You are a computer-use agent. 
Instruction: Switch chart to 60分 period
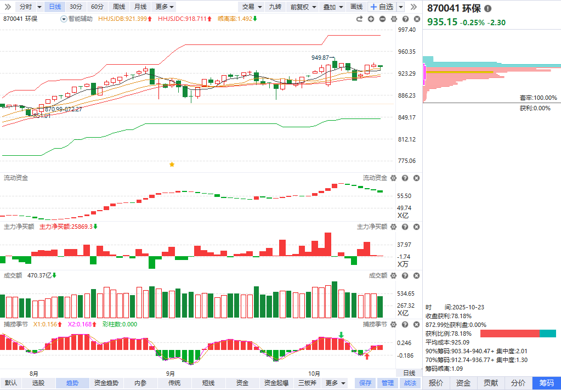[x=97, y=7]
